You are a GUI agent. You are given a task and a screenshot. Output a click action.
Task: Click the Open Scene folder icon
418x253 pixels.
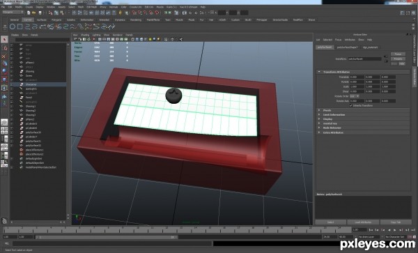(34, 13)
